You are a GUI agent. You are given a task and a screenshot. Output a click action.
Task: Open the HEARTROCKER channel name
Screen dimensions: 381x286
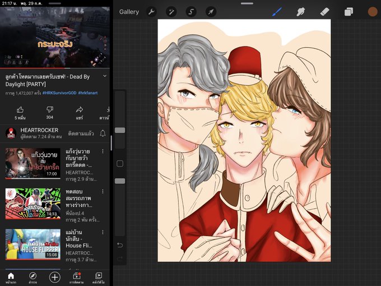[39, 130]
